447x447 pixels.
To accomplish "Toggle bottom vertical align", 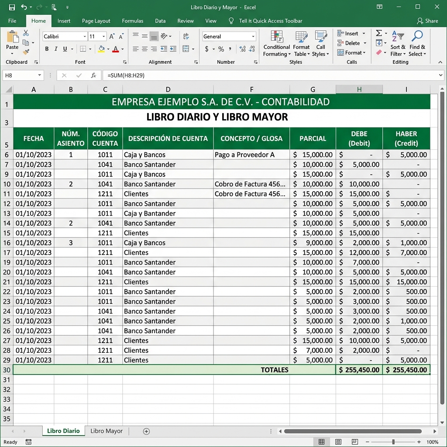I will [x=154, y=36].
